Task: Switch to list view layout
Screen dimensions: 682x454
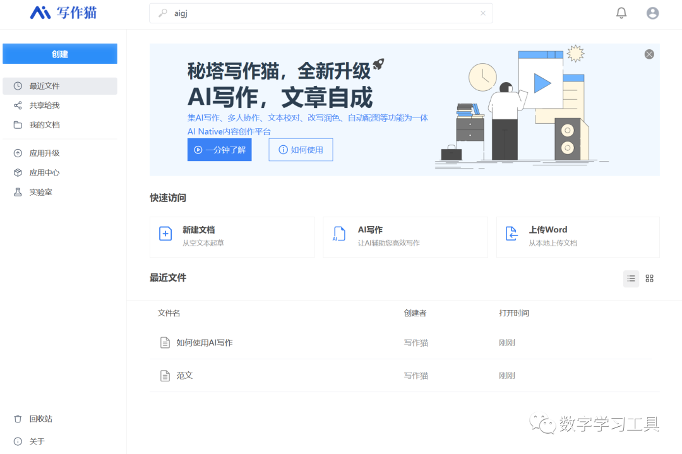Action: [631, 278]
